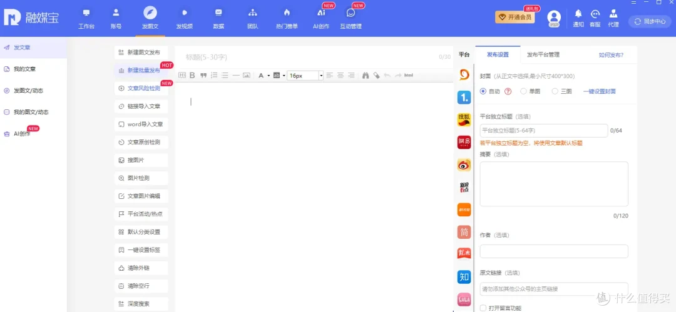Select 三图 cover option
The width and height of the screenshot is (676, 312).
click(x=555, y=91)
